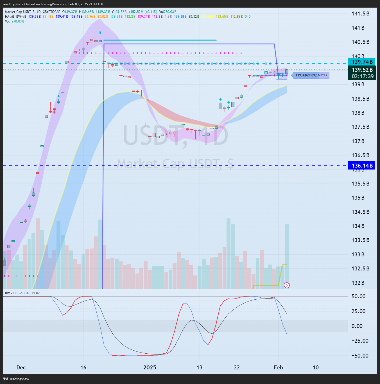Image resolution: width=380 pixels, height=384 pixels.
Task: Select the 139.52 B current price label
Action: (362, 70)
